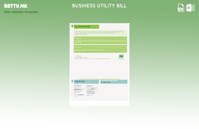Screen dimensions: 199x129
Task: Click the BETTY.MK logo
Action: tap(16, 6)
